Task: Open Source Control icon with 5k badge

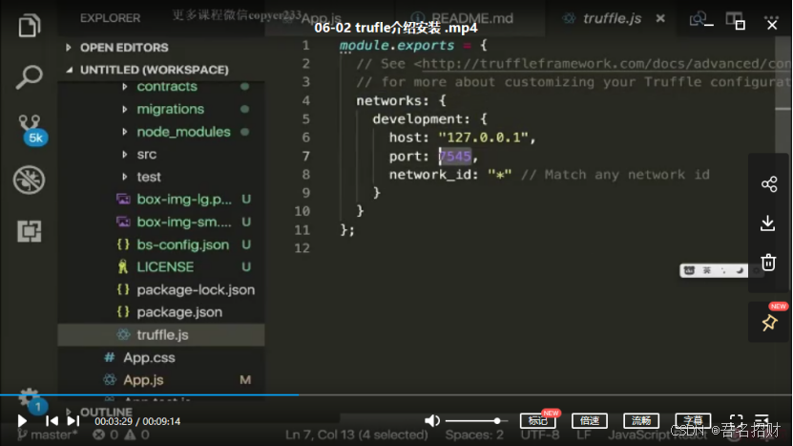Action: pos(31,129)
